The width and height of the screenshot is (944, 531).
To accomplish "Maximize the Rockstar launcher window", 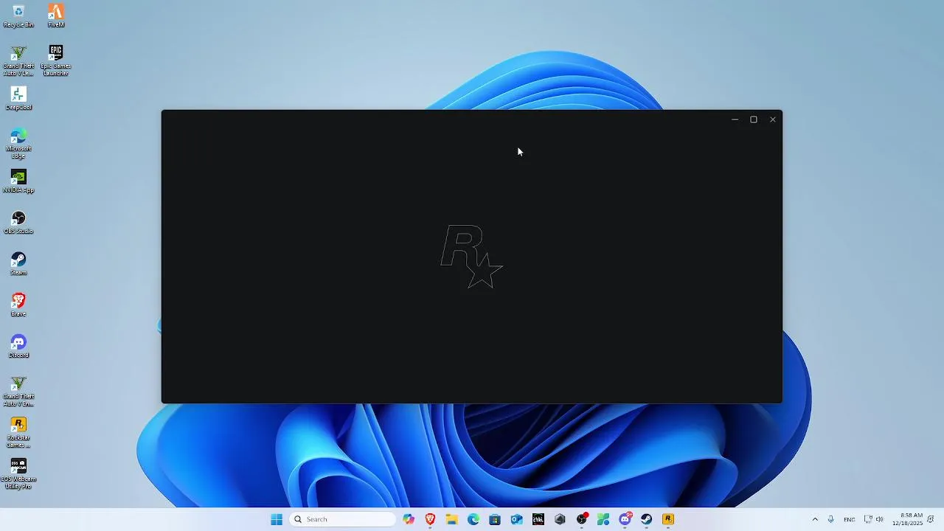I will (x=754, y=119).
